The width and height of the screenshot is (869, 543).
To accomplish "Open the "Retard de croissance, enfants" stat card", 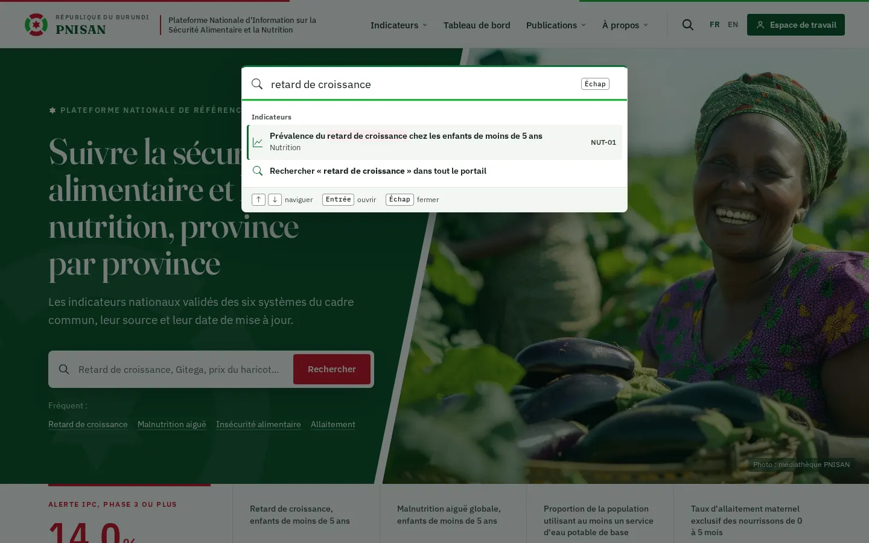I will pos(306,513).
